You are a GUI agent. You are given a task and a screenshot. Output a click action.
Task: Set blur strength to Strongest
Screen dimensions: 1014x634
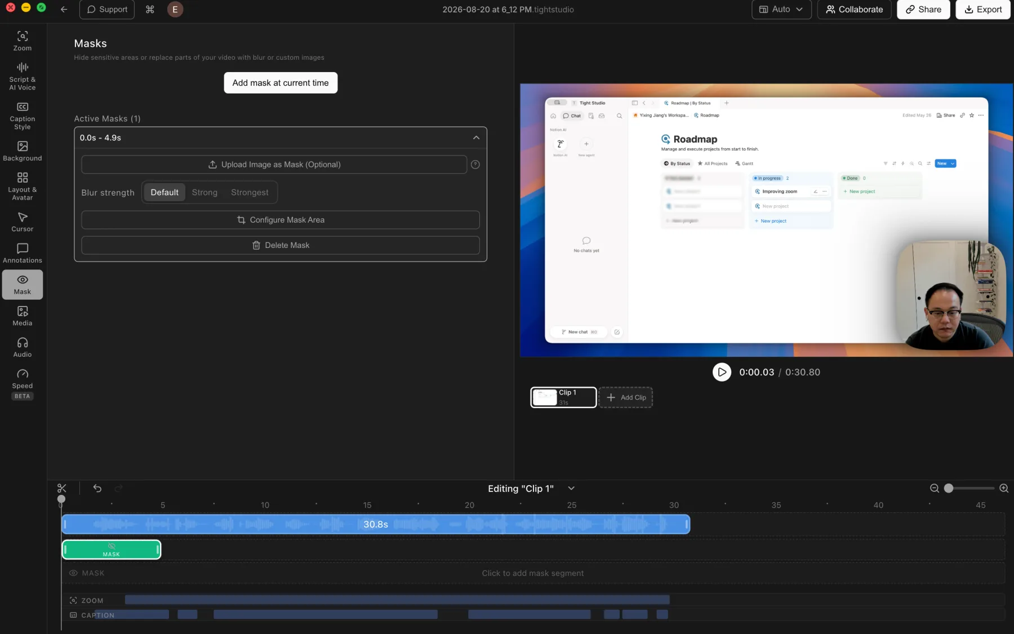(x=250, y=192)
